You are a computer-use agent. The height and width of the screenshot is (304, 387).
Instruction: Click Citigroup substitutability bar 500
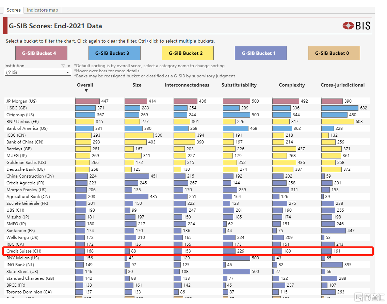(x=237, y=115)
